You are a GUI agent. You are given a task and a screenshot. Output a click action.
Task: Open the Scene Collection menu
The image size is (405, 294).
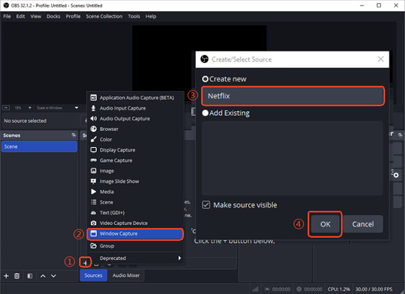(x=104, y=16)
